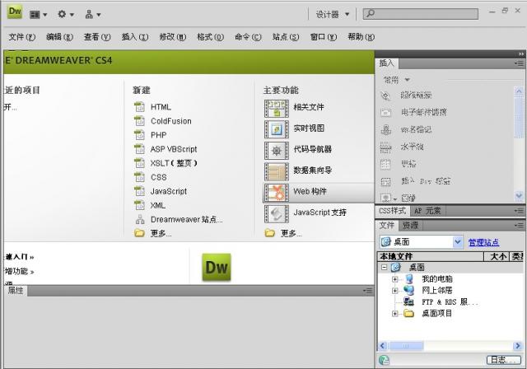Screen dimensions: 527x369
Task: Open the 文件 panel options menu
Action: pos(520,225)
